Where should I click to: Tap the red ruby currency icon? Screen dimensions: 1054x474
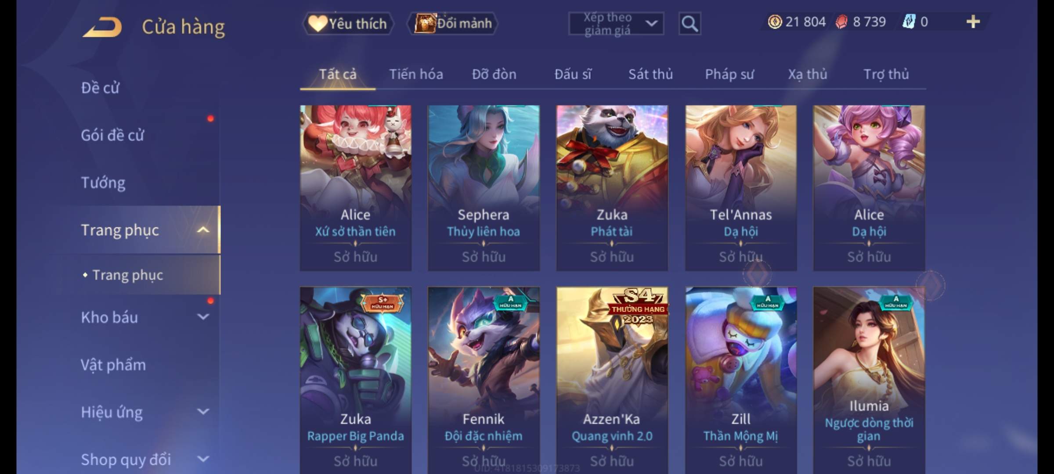coord(841,22)
